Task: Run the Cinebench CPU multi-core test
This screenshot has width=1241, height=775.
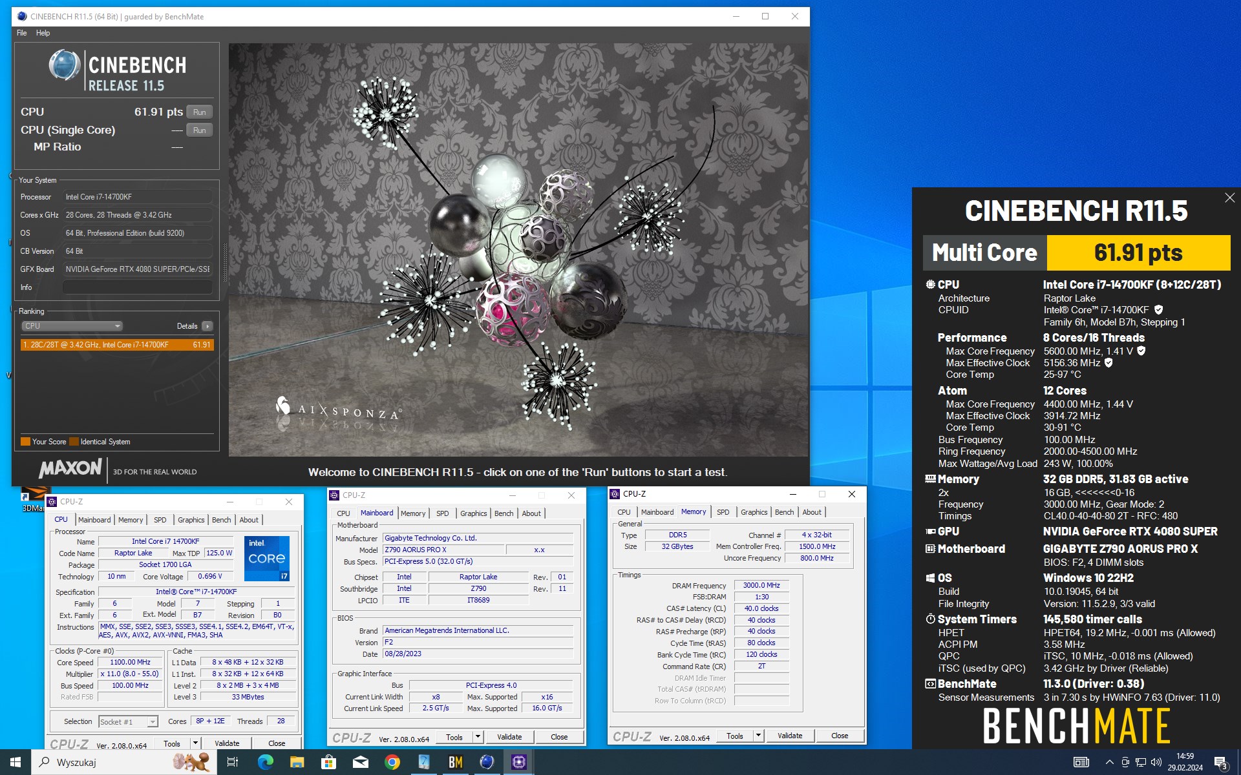Action: 199,112
